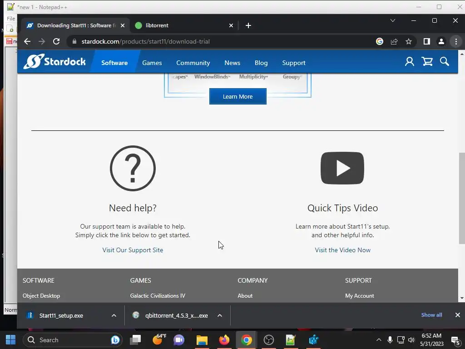465x349 pixels.
Task: Close the libtorrent tab
Action: (231, 25)
